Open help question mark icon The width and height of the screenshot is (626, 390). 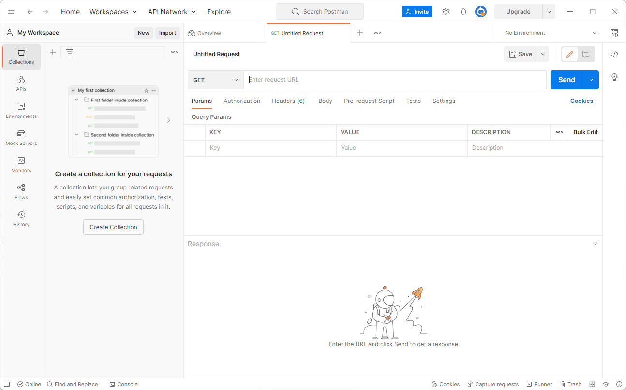(619, 384)
